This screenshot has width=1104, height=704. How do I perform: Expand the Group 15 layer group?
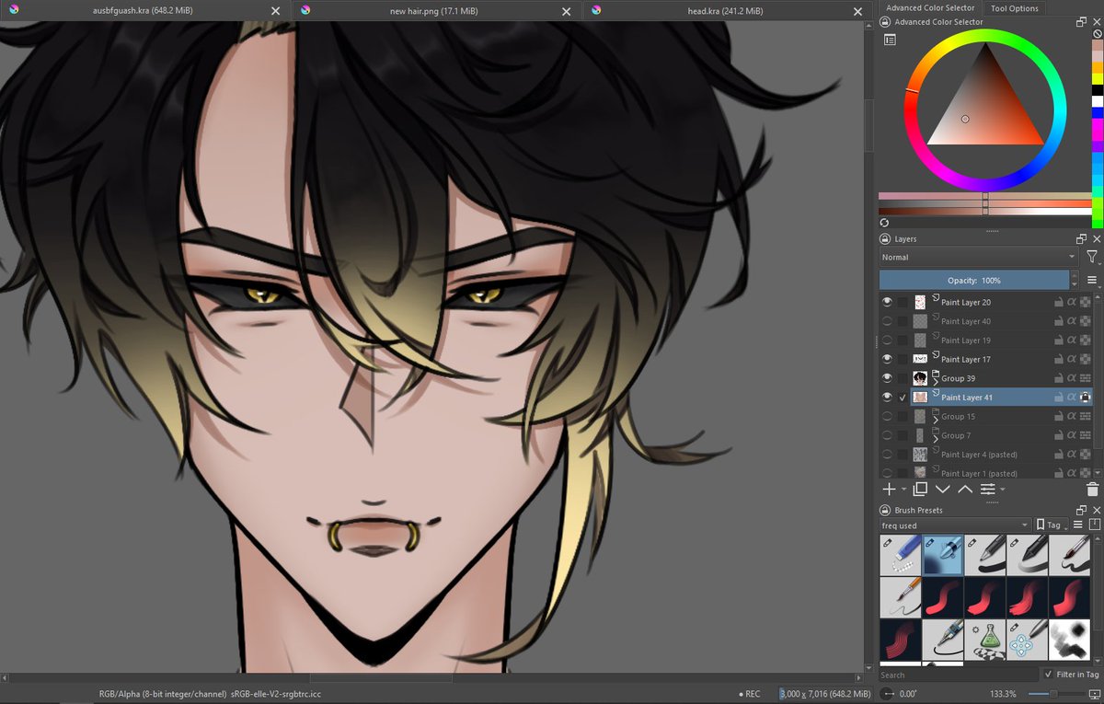point(936,420)
